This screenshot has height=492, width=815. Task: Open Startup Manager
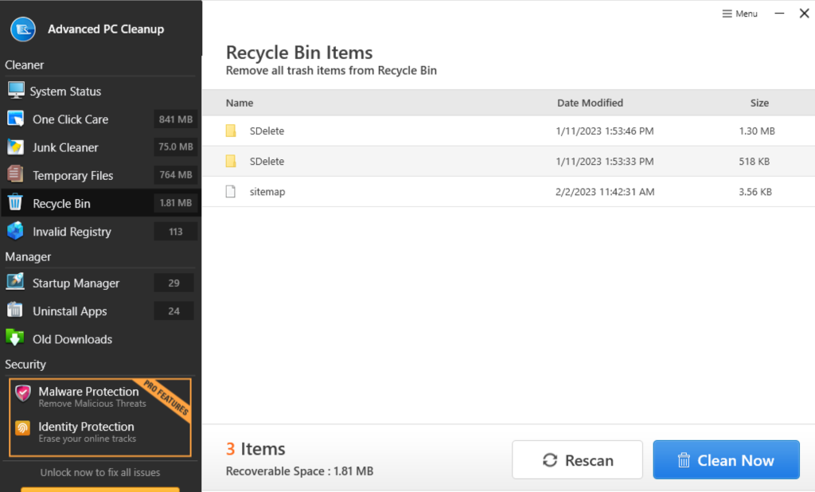click(x=76, y=283)
